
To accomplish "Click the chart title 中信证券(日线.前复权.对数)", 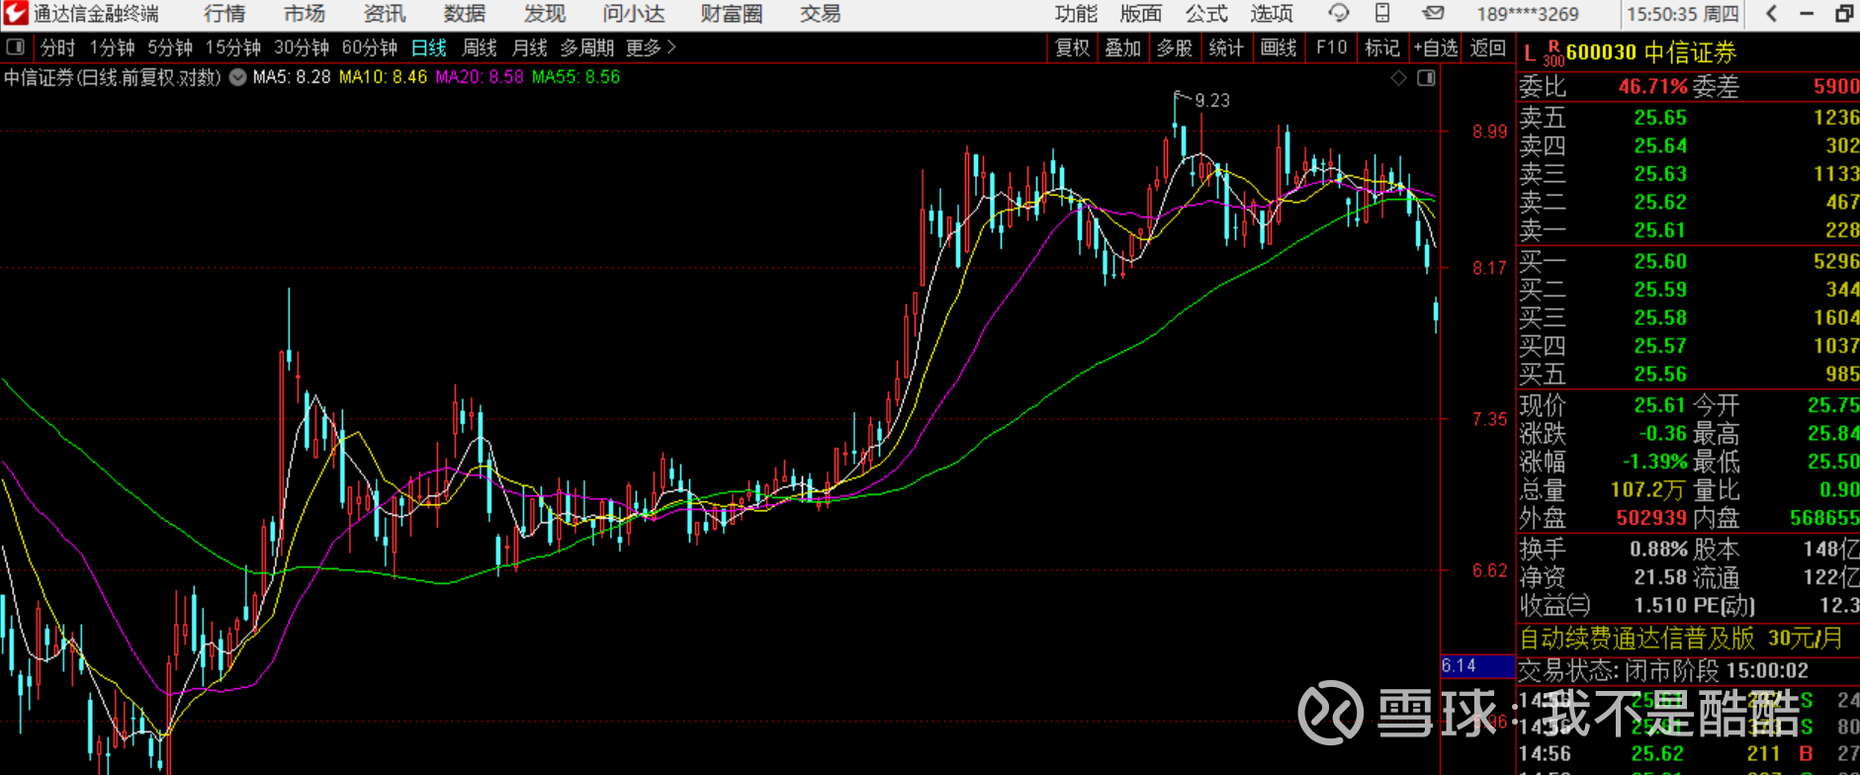I will [113, 77].
